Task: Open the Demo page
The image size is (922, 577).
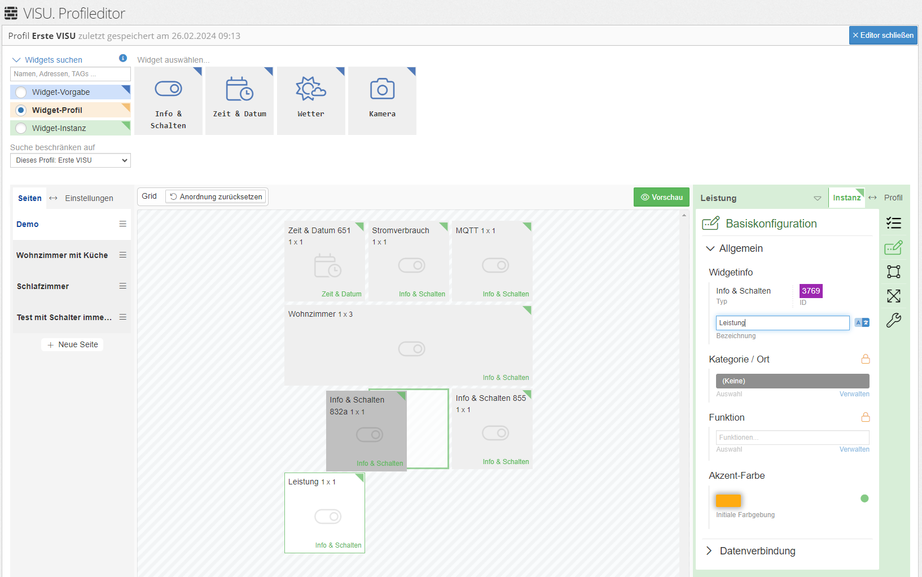Action: tap(28, 224)
